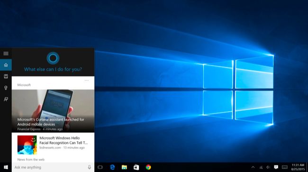308x172 pixels.
Task: Open the network status tray icon
Action: pos(261,167)
